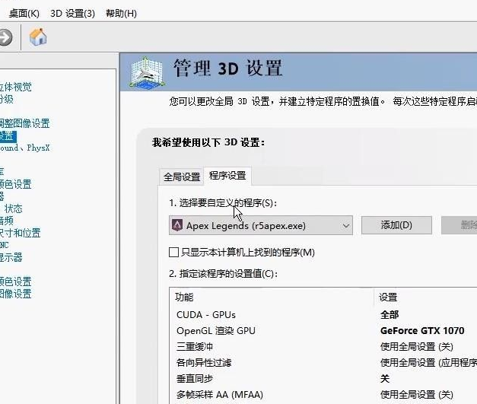
Task: Click the 管理 3D 设置 header icon
Action: 147,73
